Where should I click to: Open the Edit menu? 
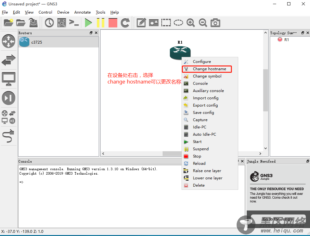pos(16,12)
